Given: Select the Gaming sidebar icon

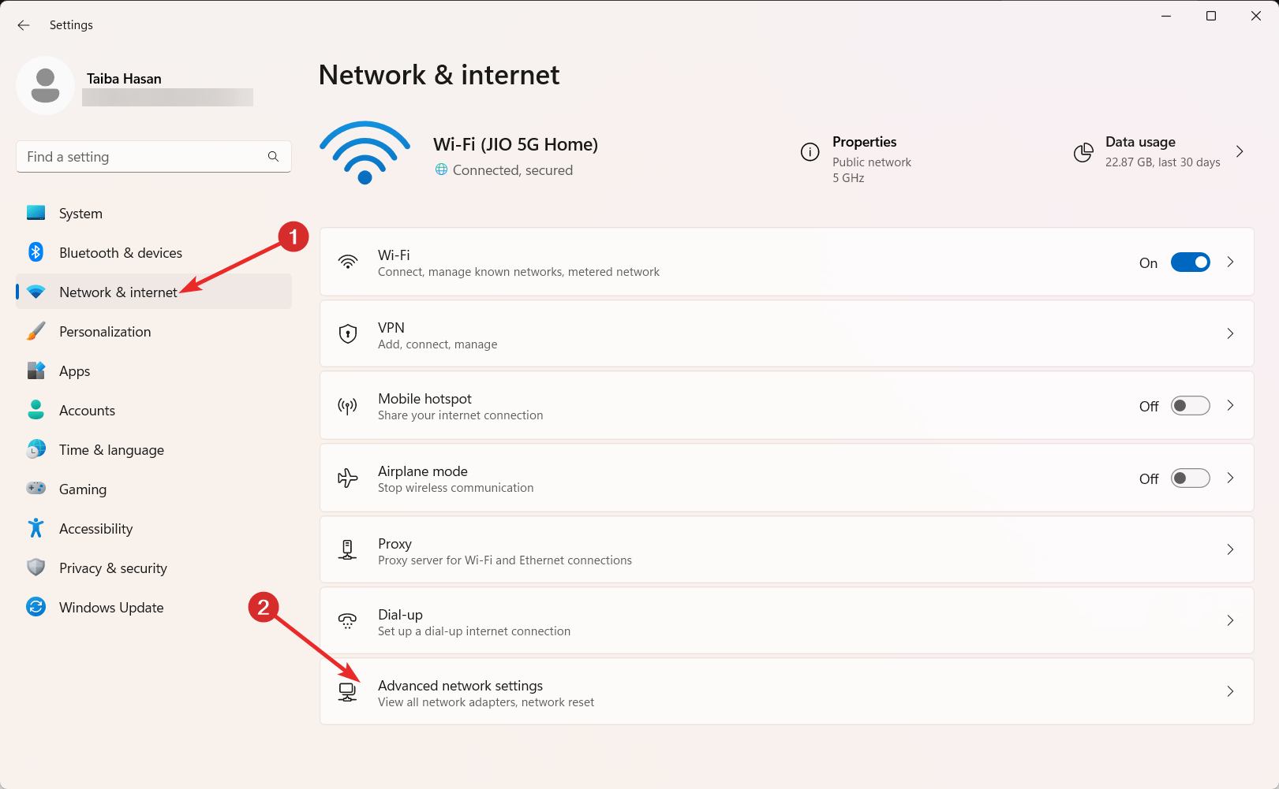Looking at the screenshot, I should [x=36, y=489].
